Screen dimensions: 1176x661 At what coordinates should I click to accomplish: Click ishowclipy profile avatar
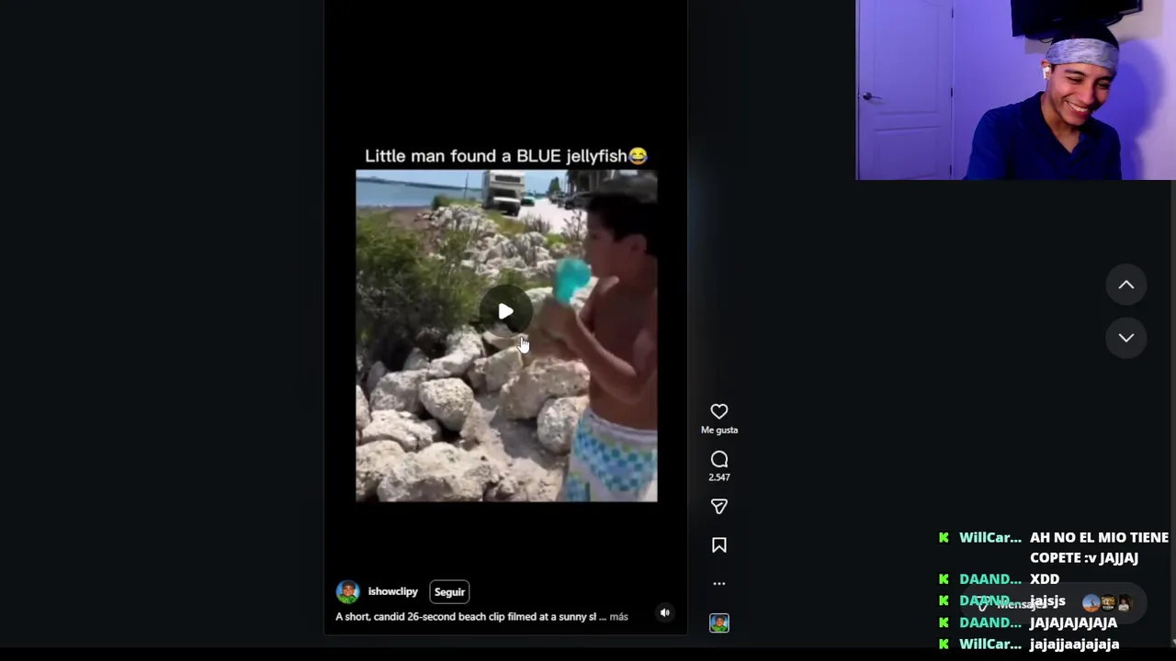coord(347,592)
